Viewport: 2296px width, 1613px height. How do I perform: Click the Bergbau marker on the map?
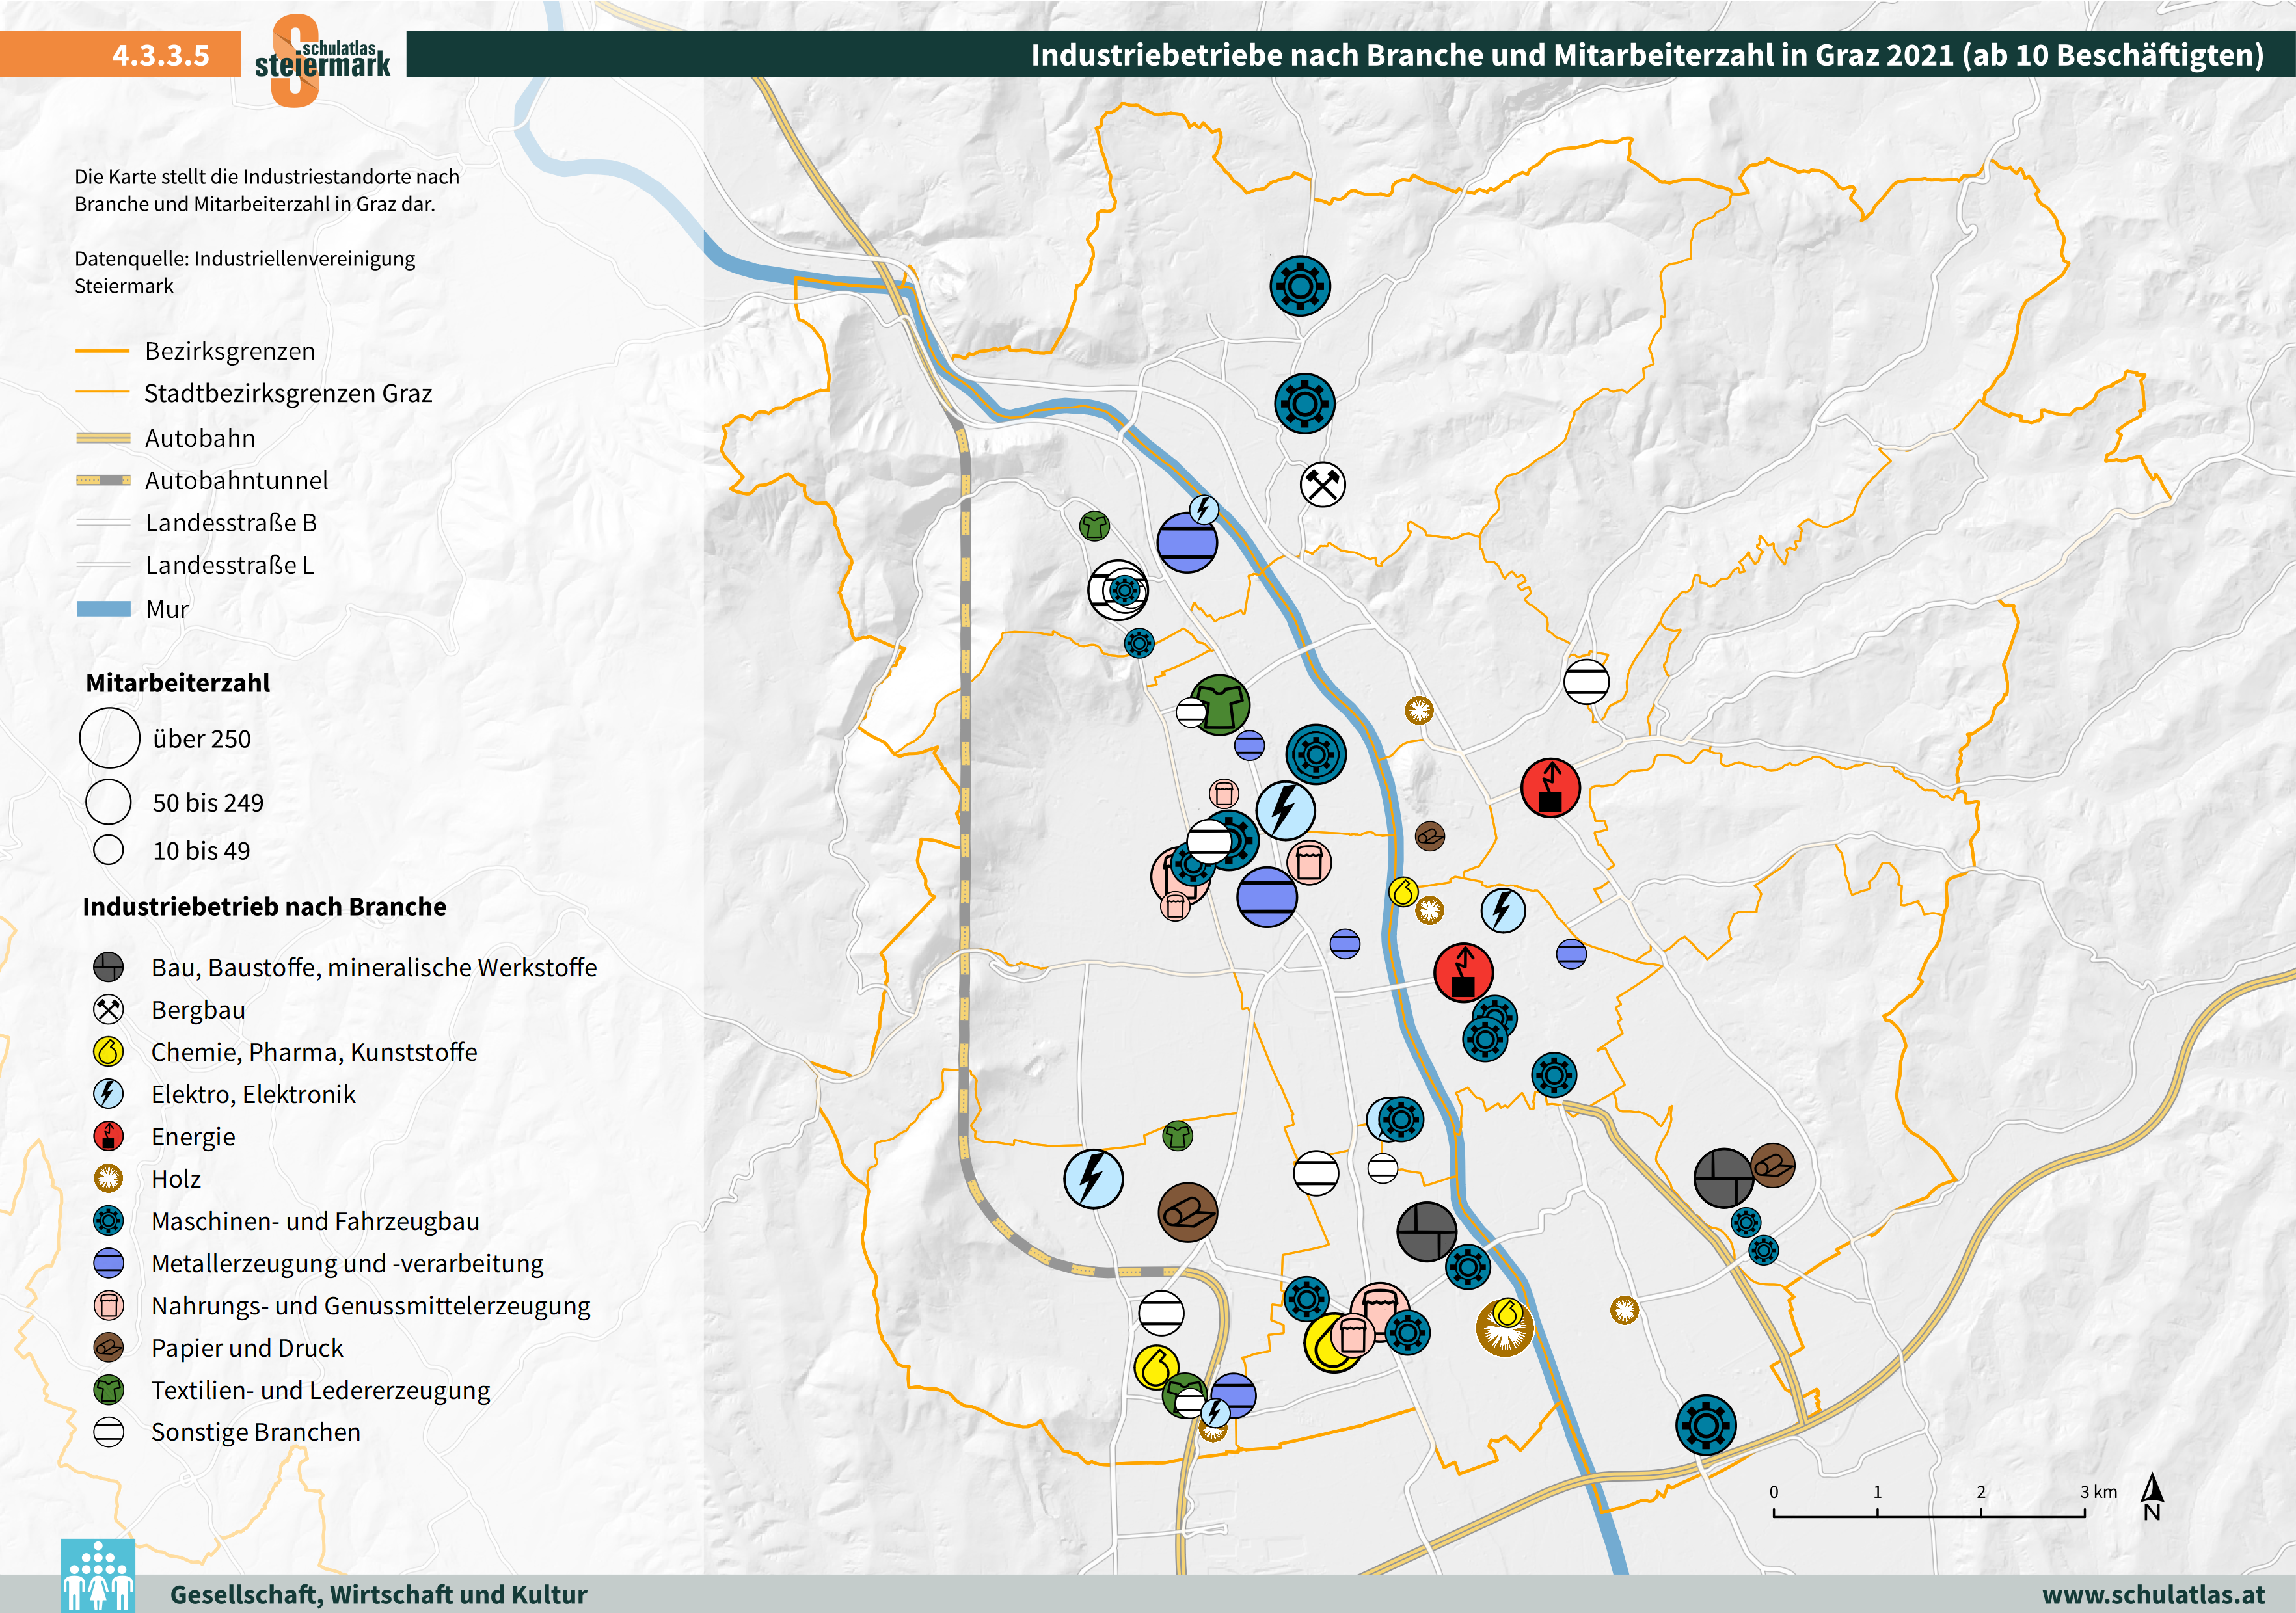[x=1322, y=485]
